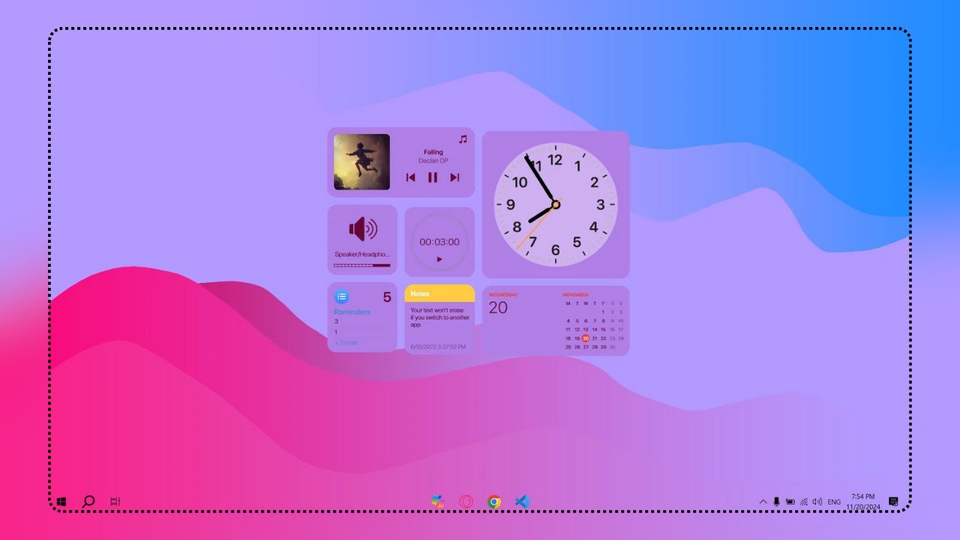Show hidden system tray icons

[x=763, y=501]
